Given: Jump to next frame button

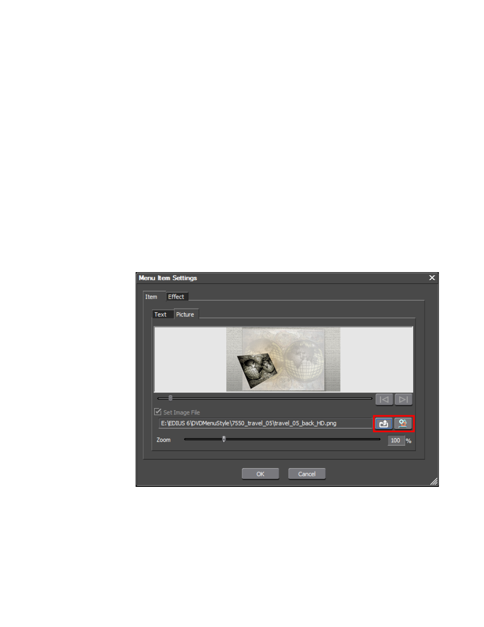Looking at the screenshot, I should click(x=403, y=400).
